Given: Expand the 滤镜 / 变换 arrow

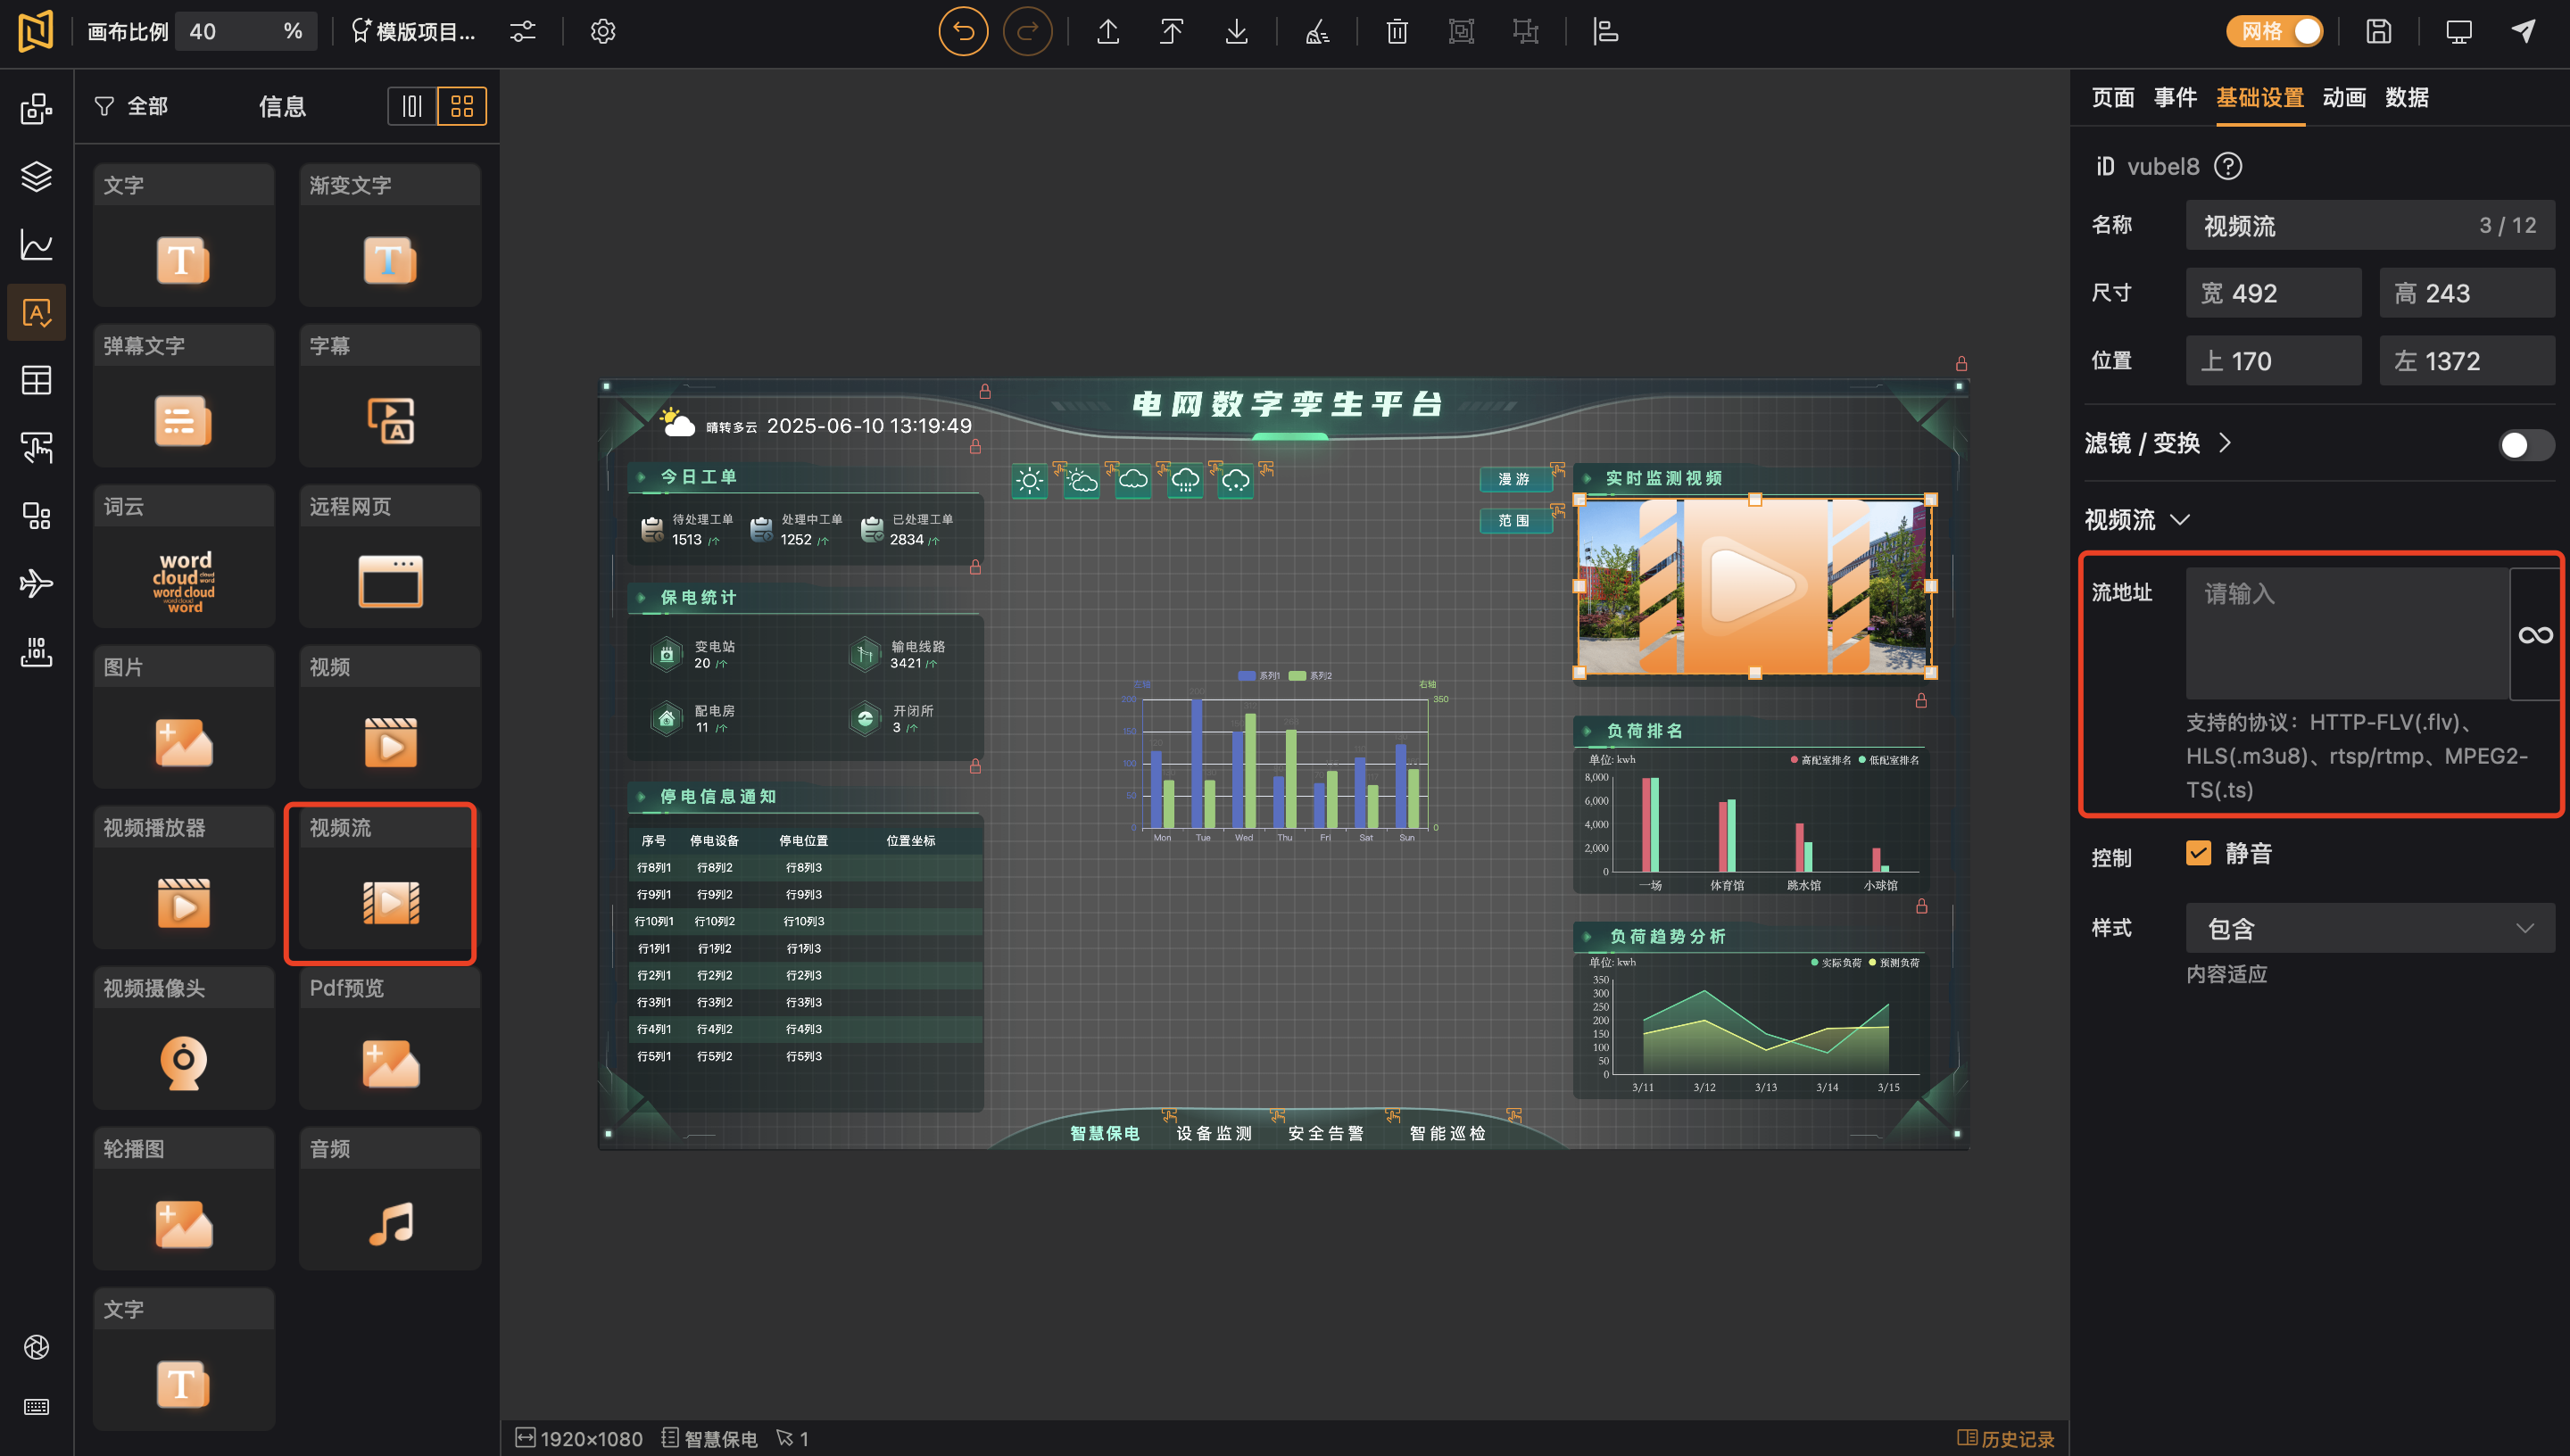Looking at the screenshot, I should pyautogui.click(x=2225, y=443).
